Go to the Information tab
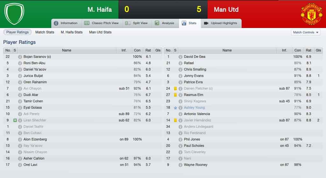Screen dimensions: 326x178 tap(66, 23)
